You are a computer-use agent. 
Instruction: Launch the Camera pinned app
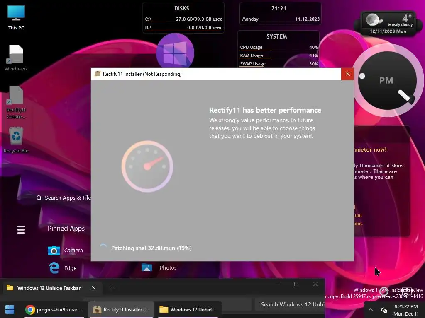(x=65, y=251)
